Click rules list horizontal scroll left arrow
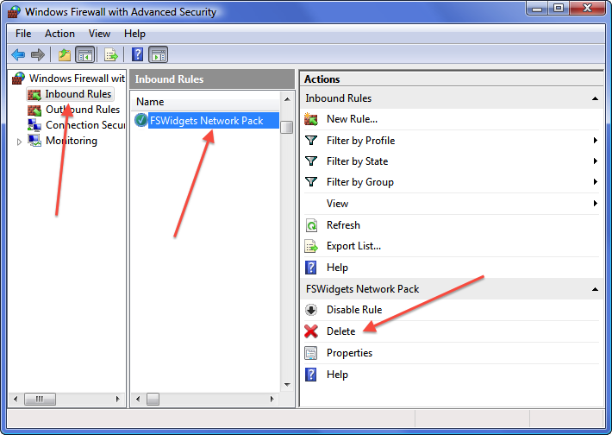612x435 pixels. coord(138,399)
